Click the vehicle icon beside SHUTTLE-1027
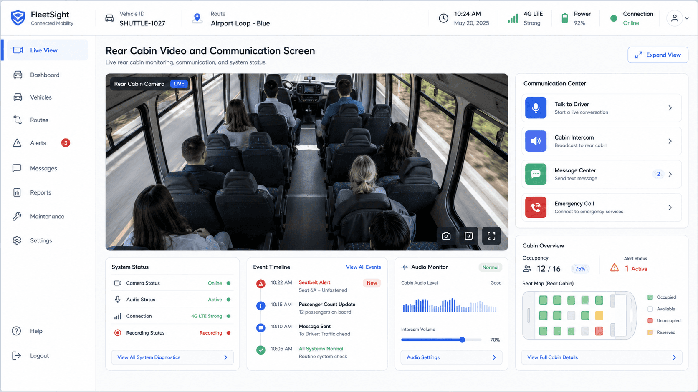Viewport: 698px width, 392px height. (109, 18)
